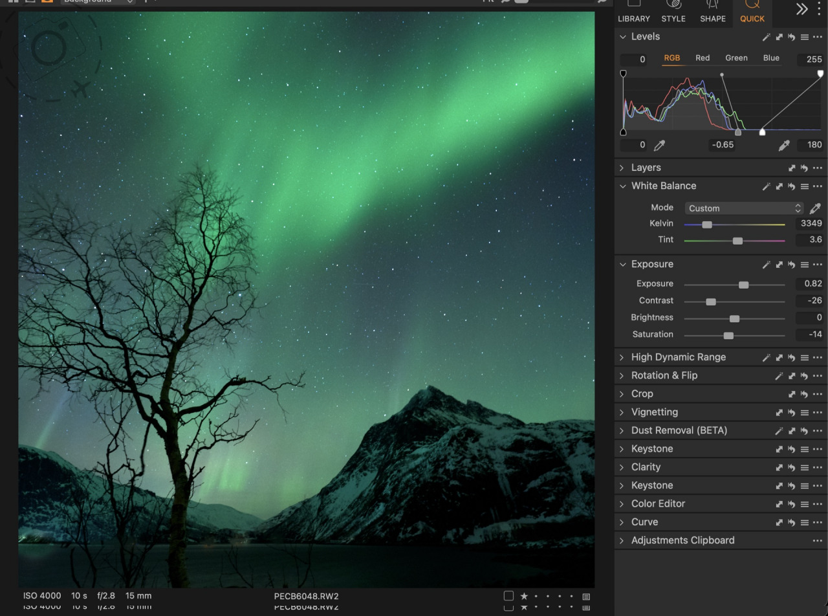This screenshot has height=616, width=828.
Task: Select the shadow eyedropper under the Levels histogram
Action: click(659, 145)
